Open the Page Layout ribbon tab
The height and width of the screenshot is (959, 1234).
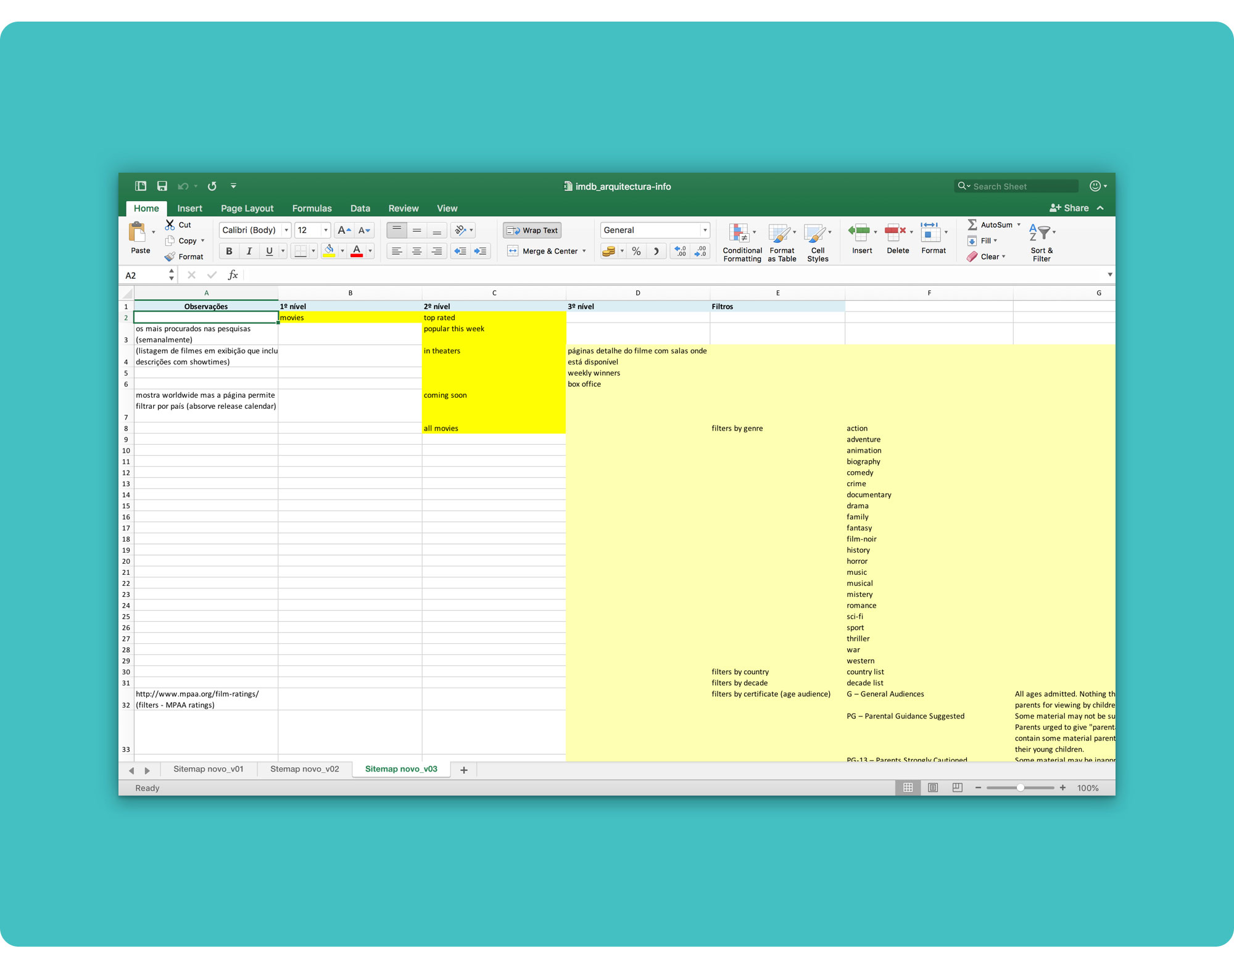tap(247, 208)
